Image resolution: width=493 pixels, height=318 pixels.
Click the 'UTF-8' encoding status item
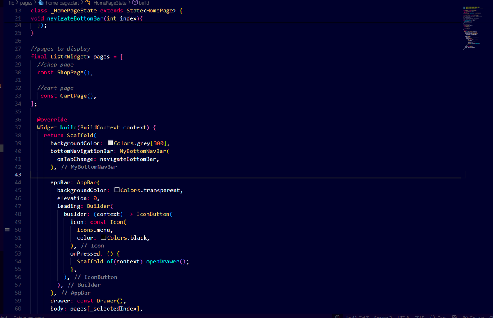403,316
